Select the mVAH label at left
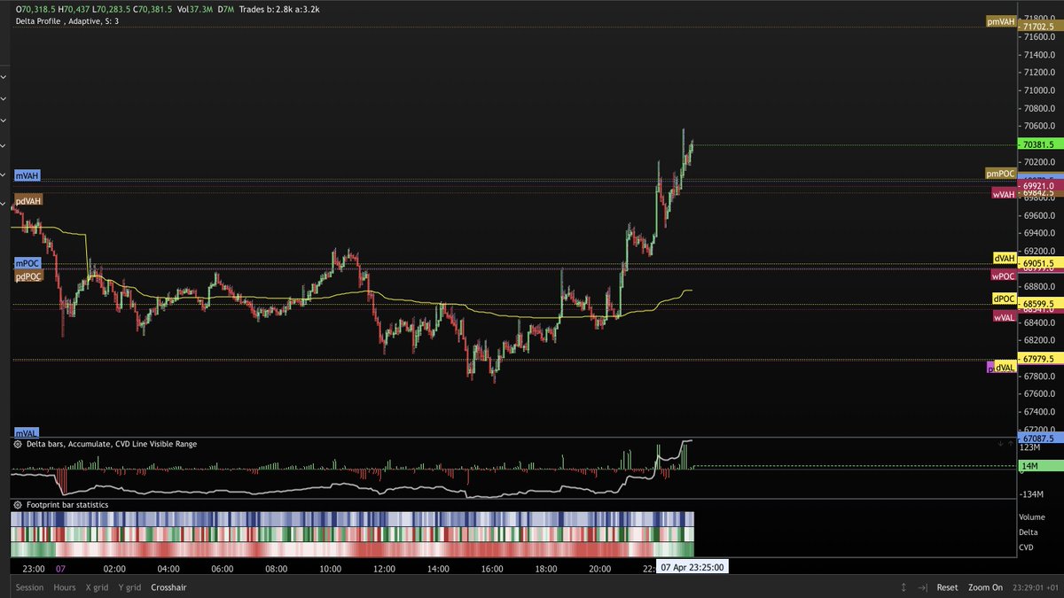The width and height of the screenshot is (1064, 598). pyautogui.click(x=27, y=176)
